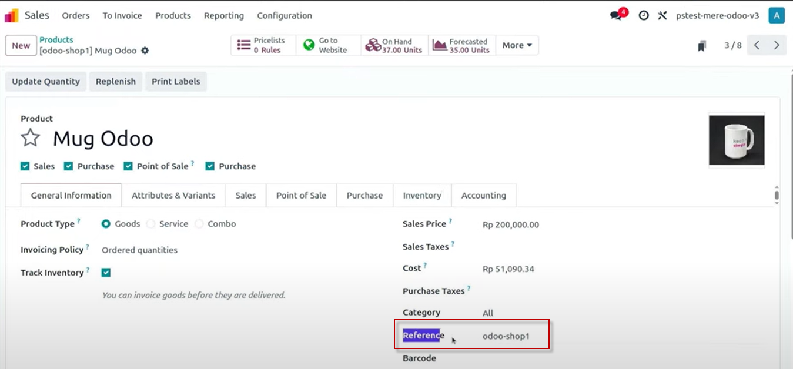Click Print Labels button
The image size is (793, 369).
(x=176, y=82)
